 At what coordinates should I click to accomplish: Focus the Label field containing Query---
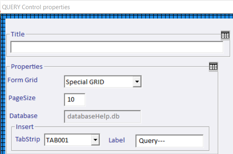169,141
